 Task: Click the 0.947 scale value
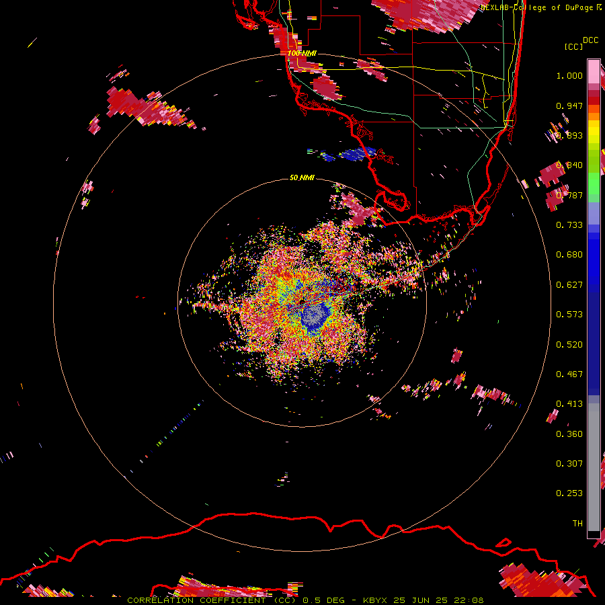click(569, 106)
